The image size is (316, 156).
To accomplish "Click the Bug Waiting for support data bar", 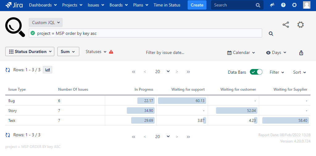I will (182, 101).
